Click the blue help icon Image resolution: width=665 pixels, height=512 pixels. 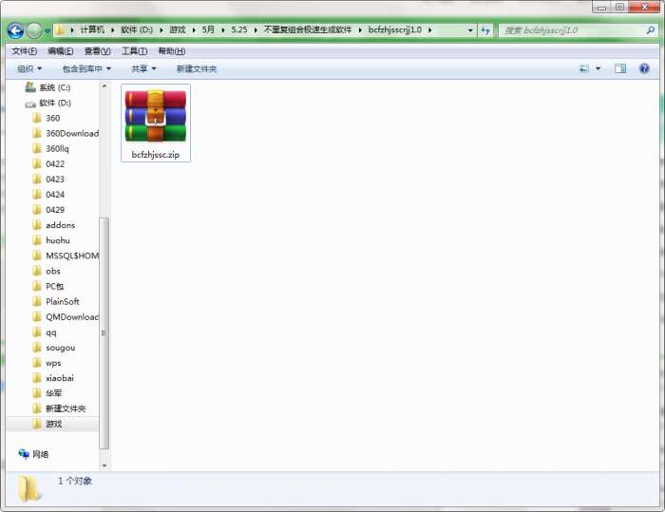644,68
